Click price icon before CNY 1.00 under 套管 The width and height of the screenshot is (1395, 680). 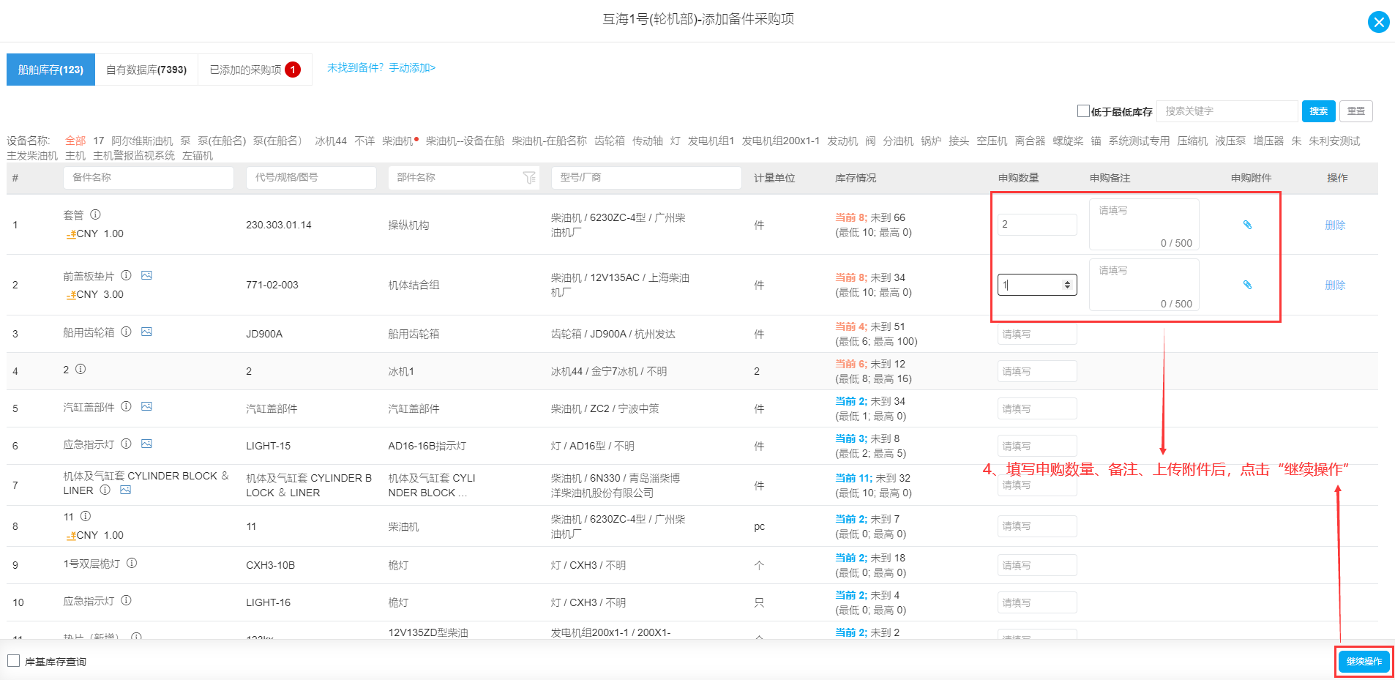click(x=71, y=234)
